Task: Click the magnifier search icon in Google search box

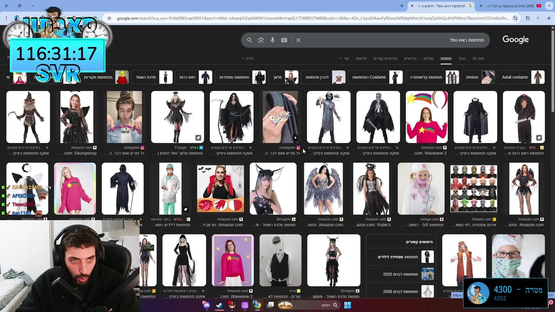Action: click(249, 40)
